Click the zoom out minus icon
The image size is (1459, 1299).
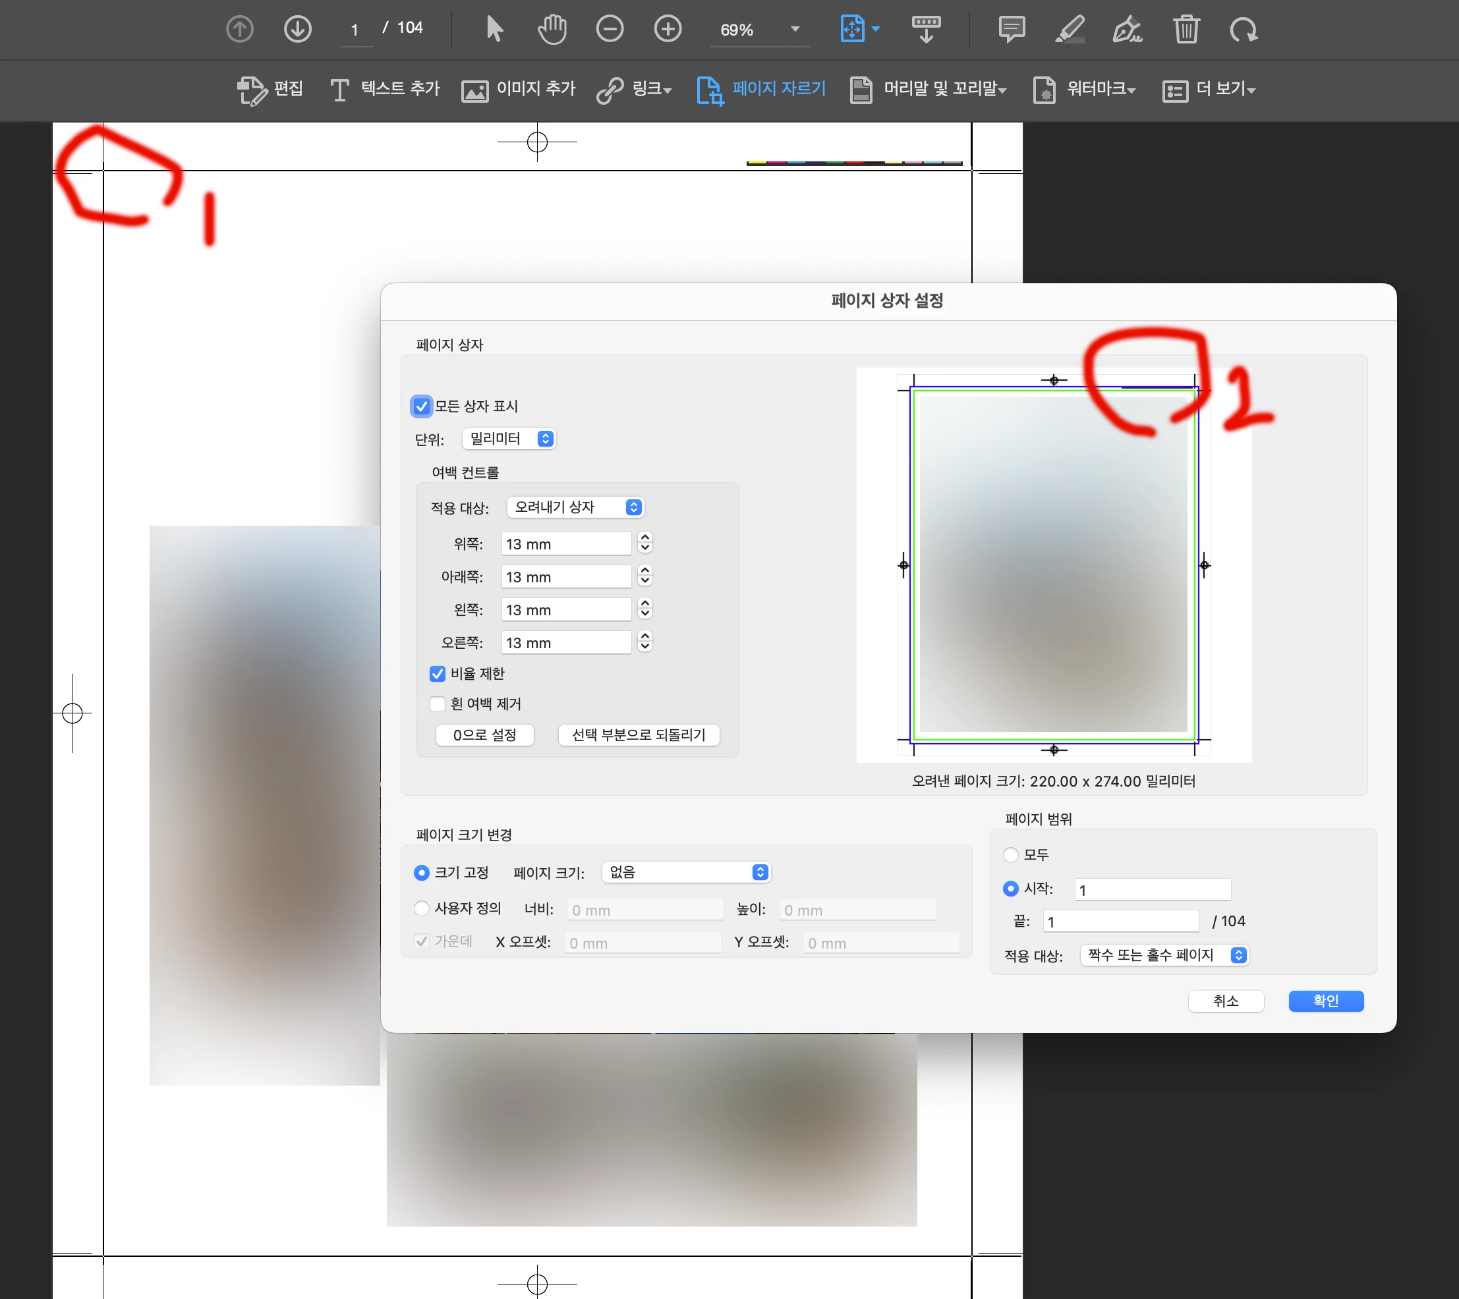[x=609, y=29]
